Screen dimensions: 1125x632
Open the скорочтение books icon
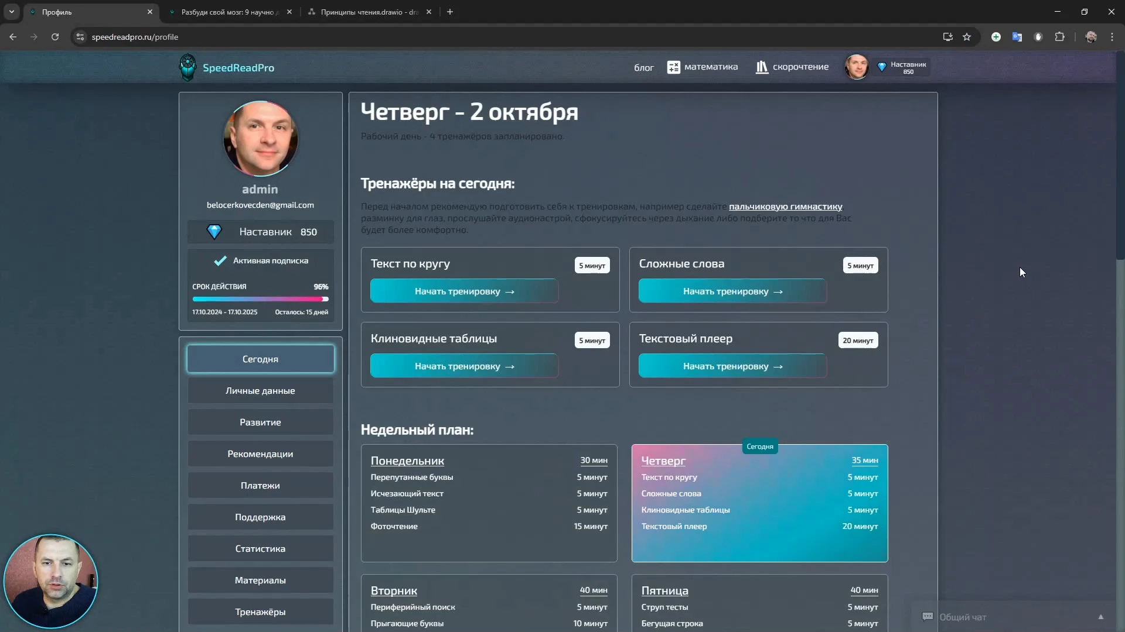coord(762,67)
